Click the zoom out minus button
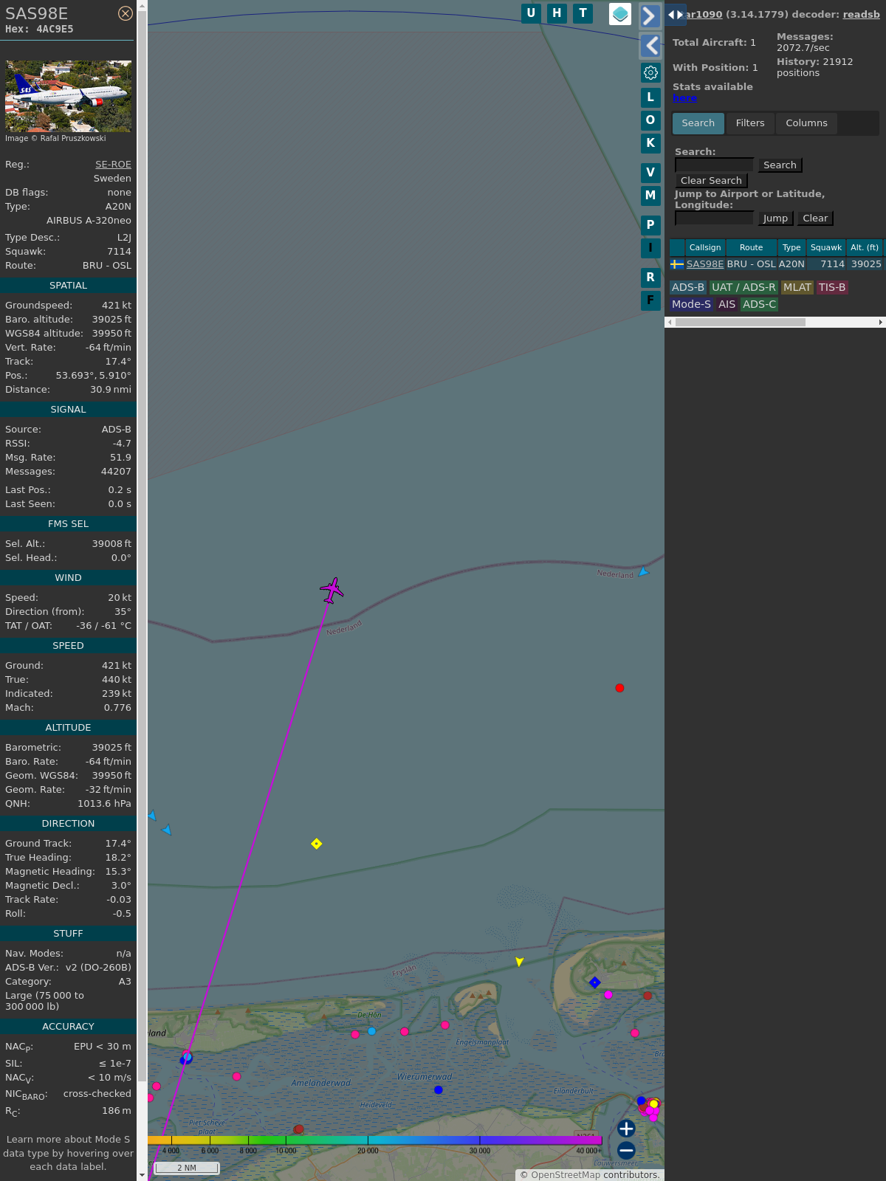 pyautogui.click(x=626, y=1150)
